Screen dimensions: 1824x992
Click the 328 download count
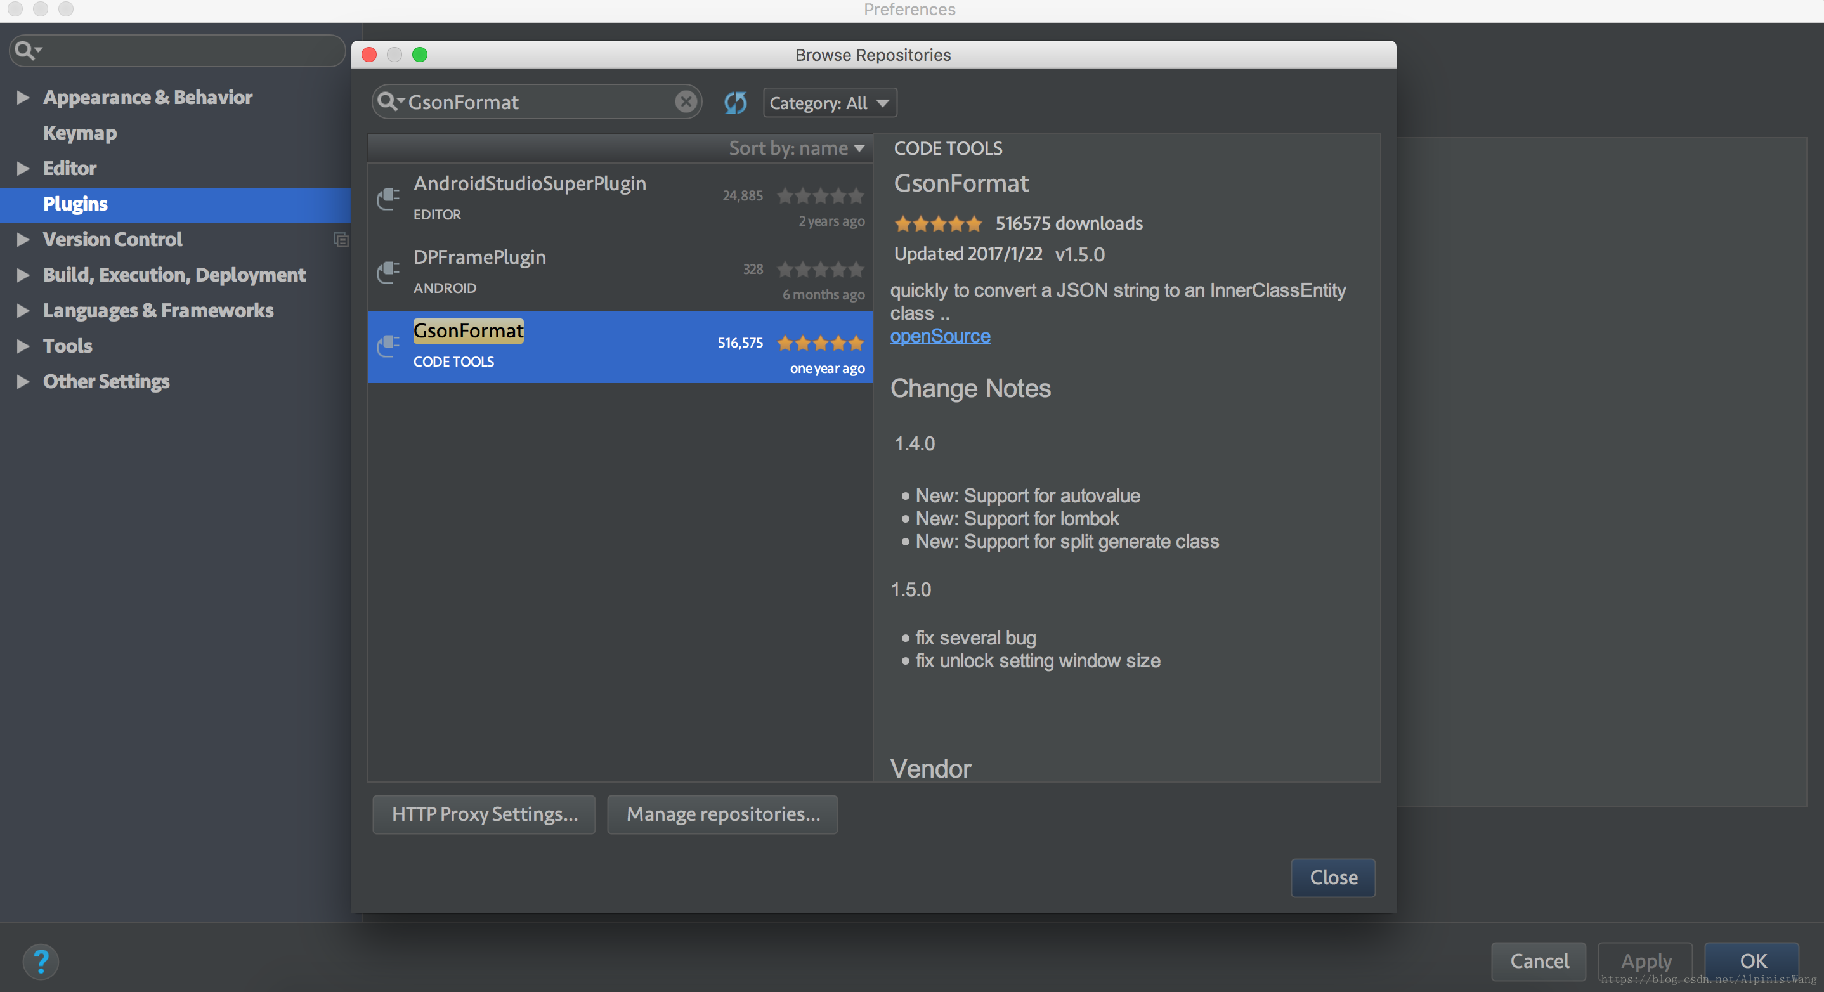753,270
